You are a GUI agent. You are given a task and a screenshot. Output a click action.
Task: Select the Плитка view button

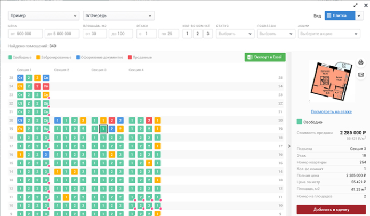[340, 15]
